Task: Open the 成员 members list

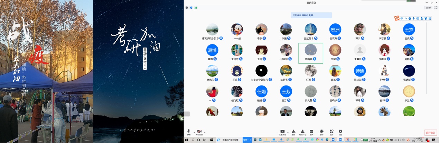Action: point(302,132)
